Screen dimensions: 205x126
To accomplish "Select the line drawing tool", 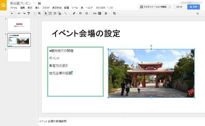I will (x=66, y=13).
